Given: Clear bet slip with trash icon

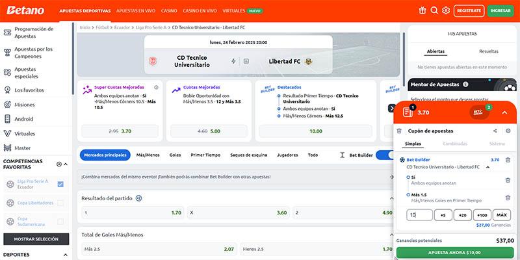Looking at the screenshot, I should [399, 131].
